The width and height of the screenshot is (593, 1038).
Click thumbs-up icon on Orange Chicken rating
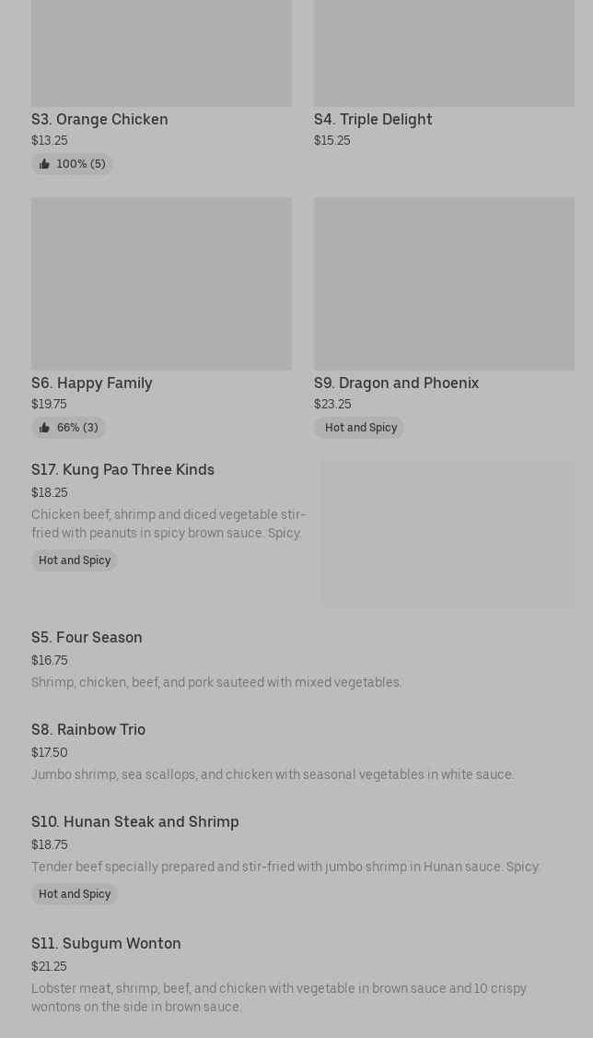pos(44,164)
